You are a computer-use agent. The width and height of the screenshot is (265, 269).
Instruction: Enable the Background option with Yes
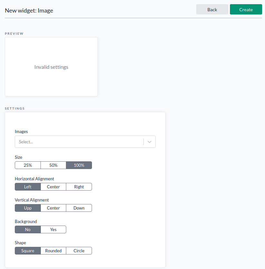53,229
